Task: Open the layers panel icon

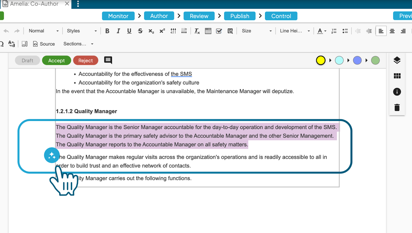Action: coord(397,60)
